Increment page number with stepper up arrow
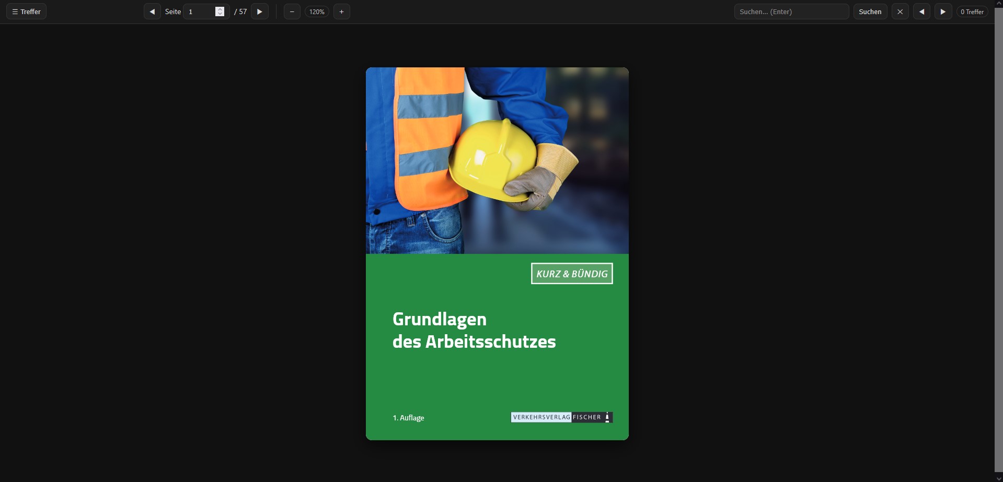 click(220, 9)
